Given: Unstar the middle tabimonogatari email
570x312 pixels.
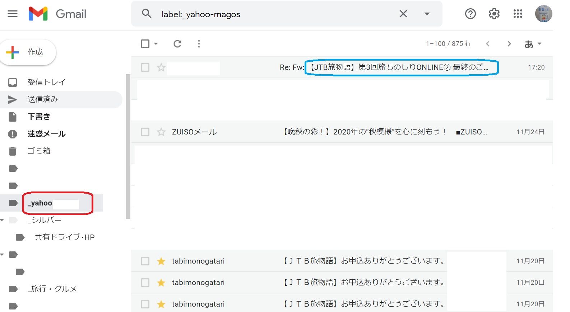Looking at the screenshot, I should coord(161,283).
